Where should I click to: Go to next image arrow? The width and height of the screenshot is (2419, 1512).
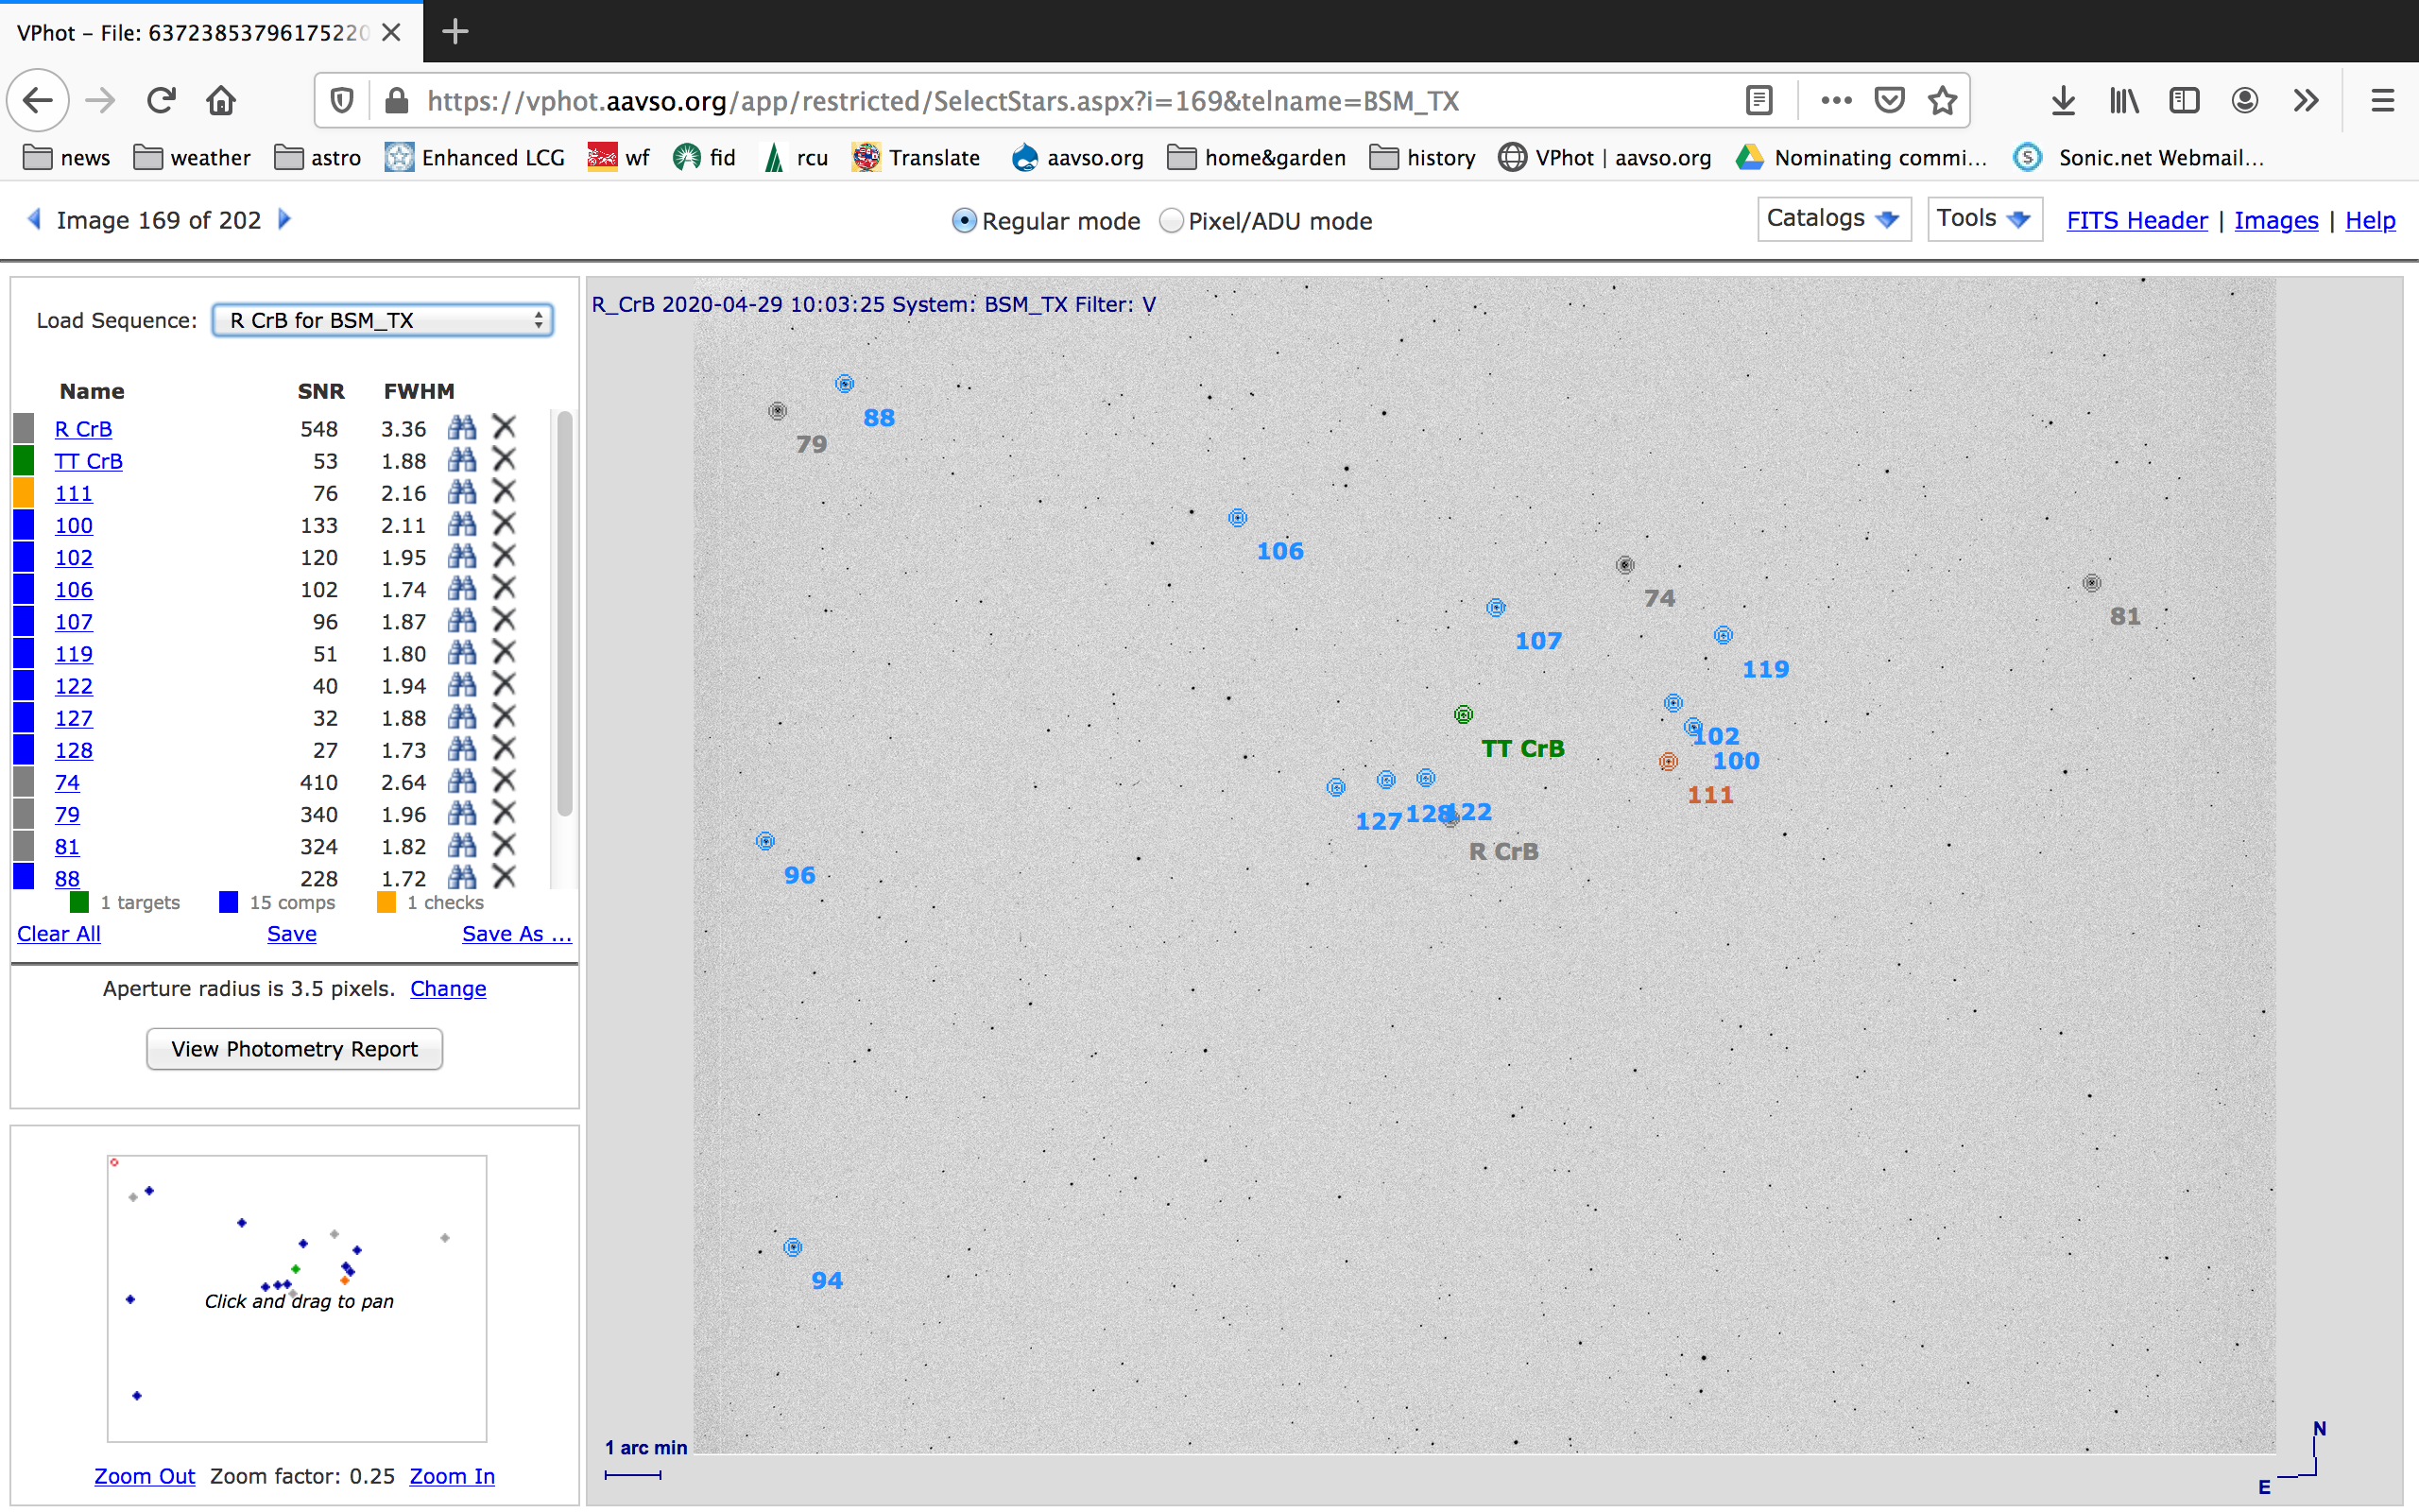coord(284,219)
